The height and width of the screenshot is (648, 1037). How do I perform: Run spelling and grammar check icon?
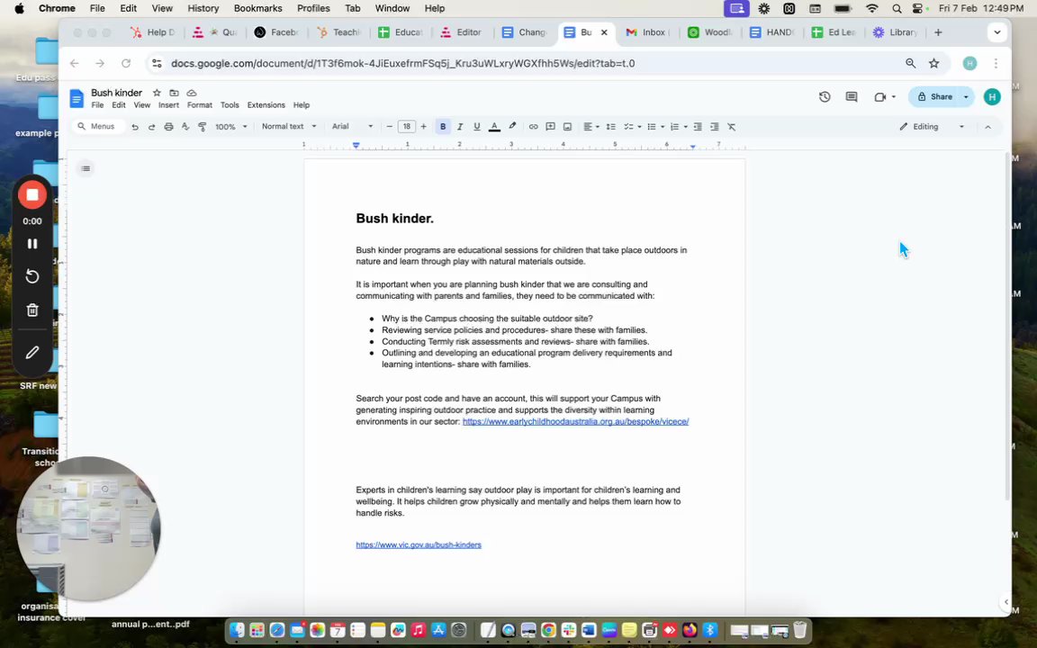coord(185,126)
